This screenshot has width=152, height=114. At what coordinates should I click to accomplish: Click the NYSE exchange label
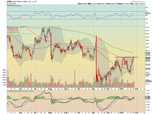35,2
